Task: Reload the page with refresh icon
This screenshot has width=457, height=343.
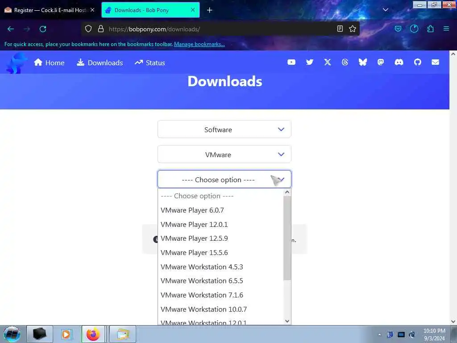Action: click(43, 29)
